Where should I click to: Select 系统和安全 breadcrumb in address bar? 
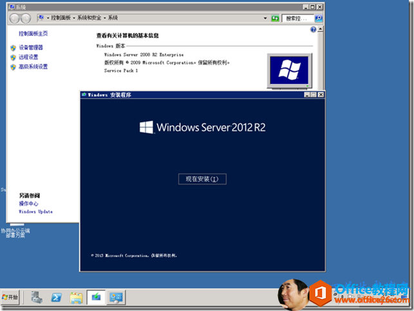89,17
